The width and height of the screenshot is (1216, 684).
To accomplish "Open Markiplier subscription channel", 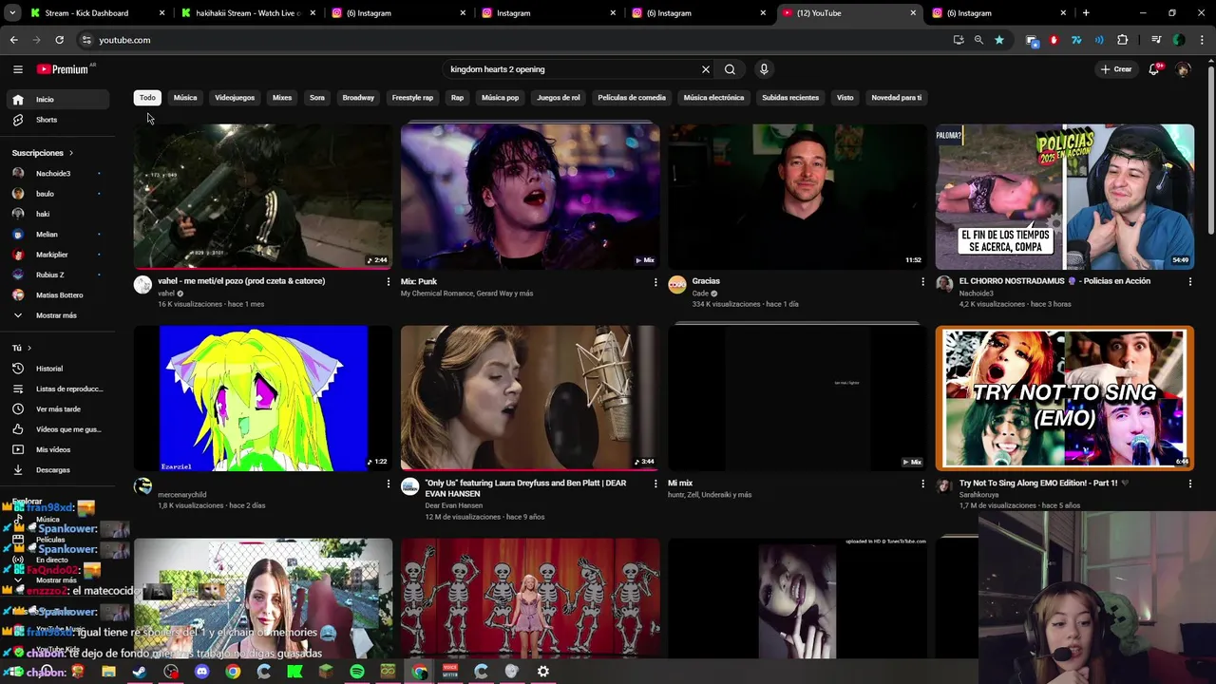I will [57, 255].
